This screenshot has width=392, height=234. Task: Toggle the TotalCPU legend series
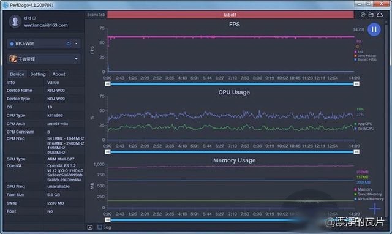pos(364,129)
